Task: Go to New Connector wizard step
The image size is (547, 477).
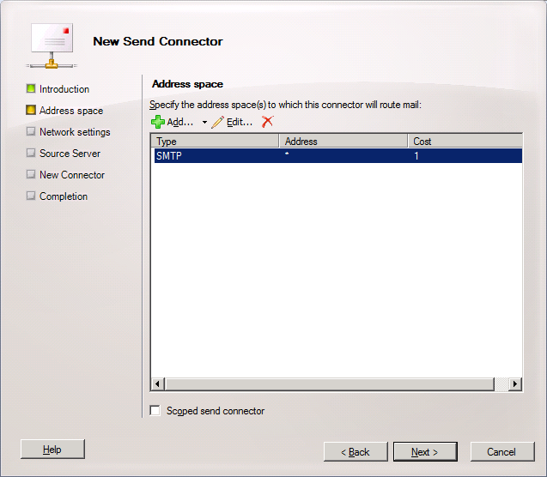Action: pos(71,175)
